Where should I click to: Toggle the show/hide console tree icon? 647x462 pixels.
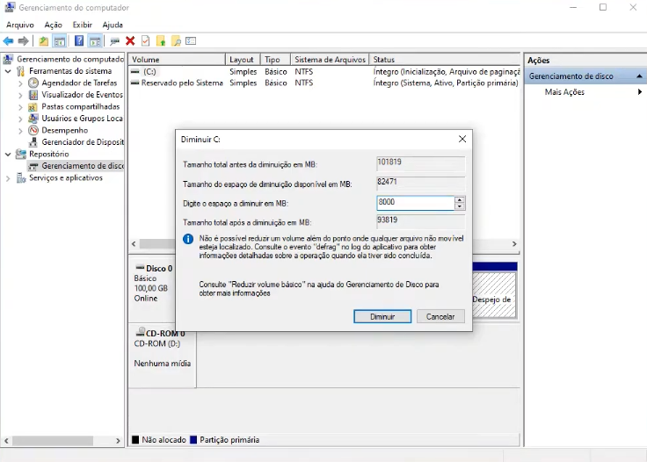(x=60, y=41)
